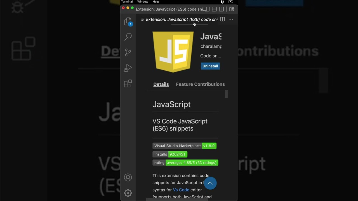The width and height of the screenshot is (358, 201).
Task: Click the scroll-to-top arrow button
Action: [210, 183]
